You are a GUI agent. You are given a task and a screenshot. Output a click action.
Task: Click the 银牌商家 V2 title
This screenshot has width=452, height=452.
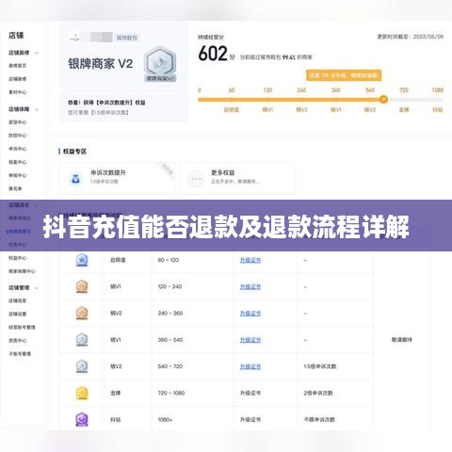(x=101, y=64)
